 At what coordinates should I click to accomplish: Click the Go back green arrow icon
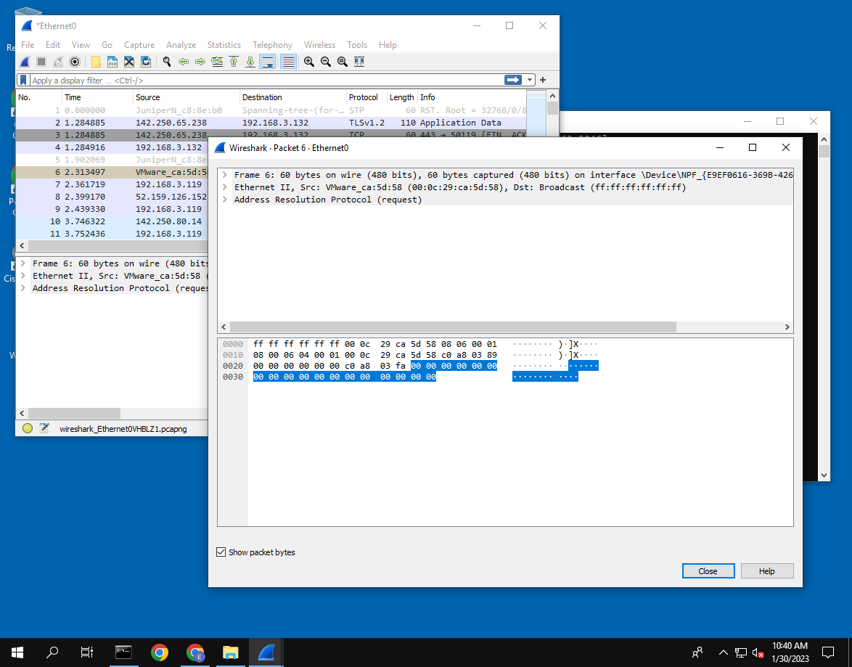184,62
